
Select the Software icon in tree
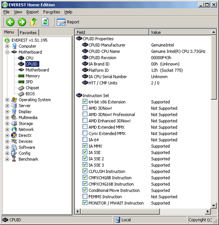click(14, 147)
